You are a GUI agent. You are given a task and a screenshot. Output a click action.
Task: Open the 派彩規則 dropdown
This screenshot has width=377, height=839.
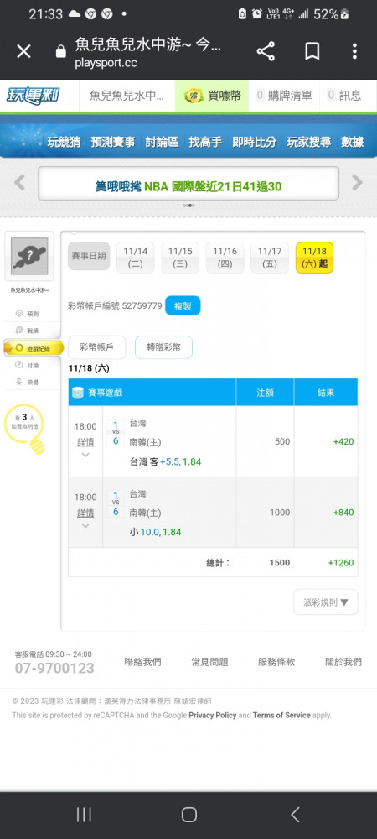click(326, 602)
